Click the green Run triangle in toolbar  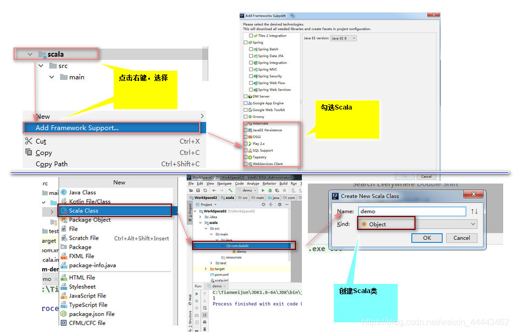(x=263, y=191)
